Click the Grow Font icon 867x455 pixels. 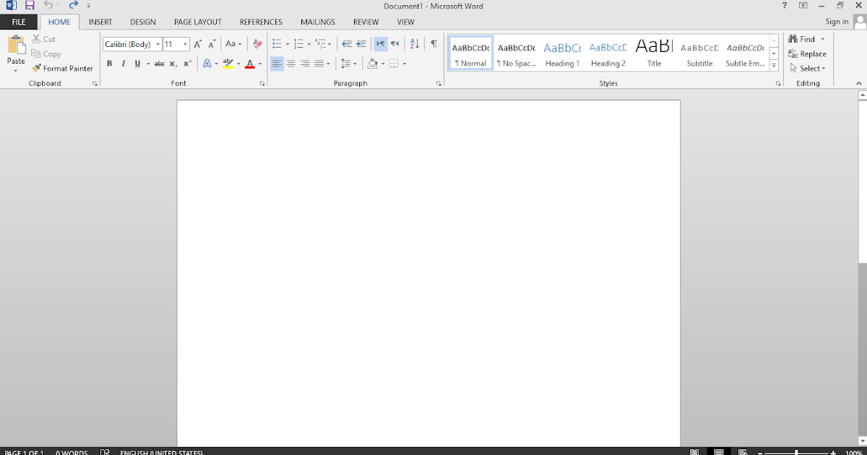pos(198,44)
